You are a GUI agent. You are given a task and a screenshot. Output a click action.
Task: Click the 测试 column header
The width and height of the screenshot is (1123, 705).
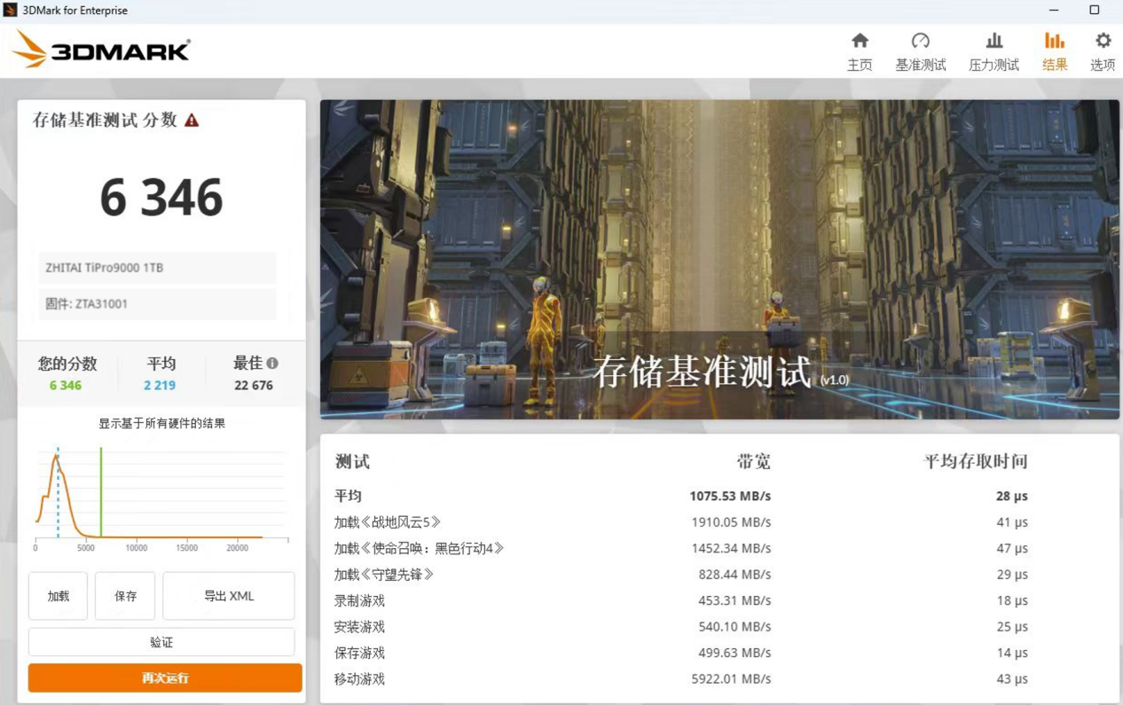[352, 461]
